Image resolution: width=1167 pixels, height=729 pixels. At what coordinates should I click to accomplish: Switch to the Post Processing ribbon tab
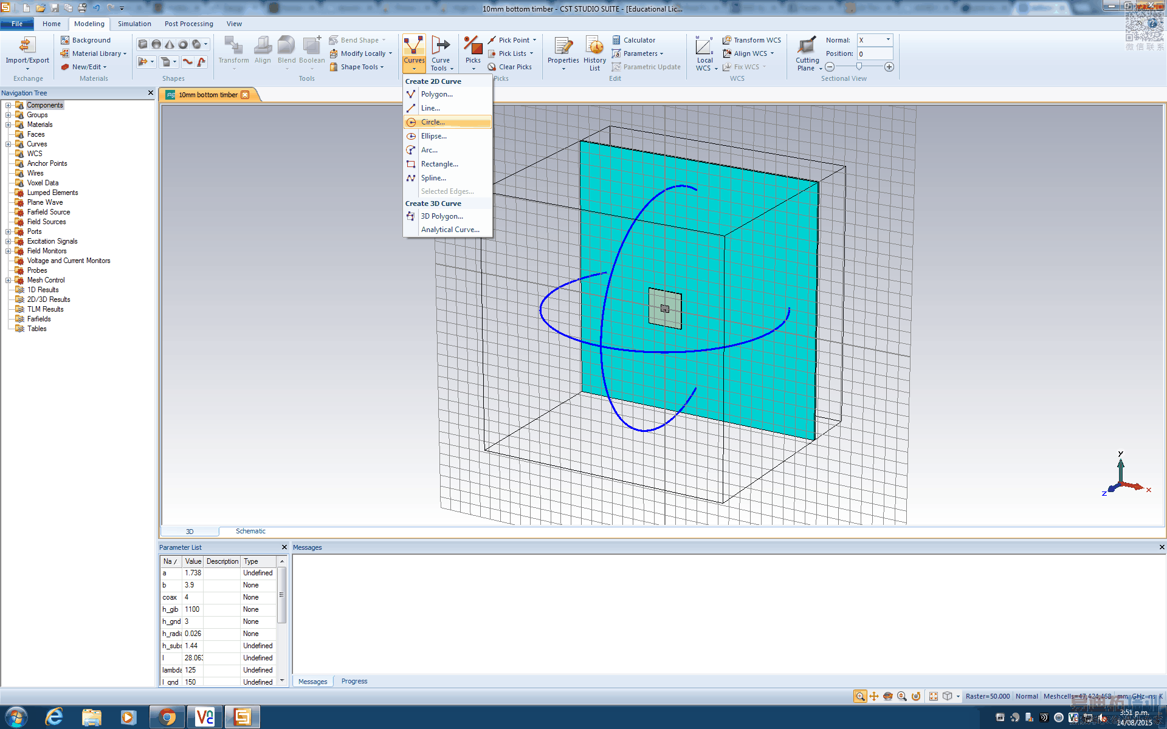189,24
